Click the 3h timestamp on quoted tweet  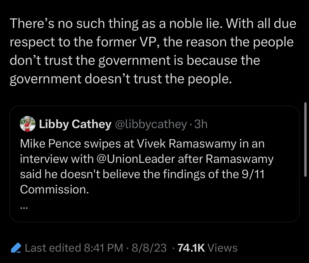coord(201,124)
